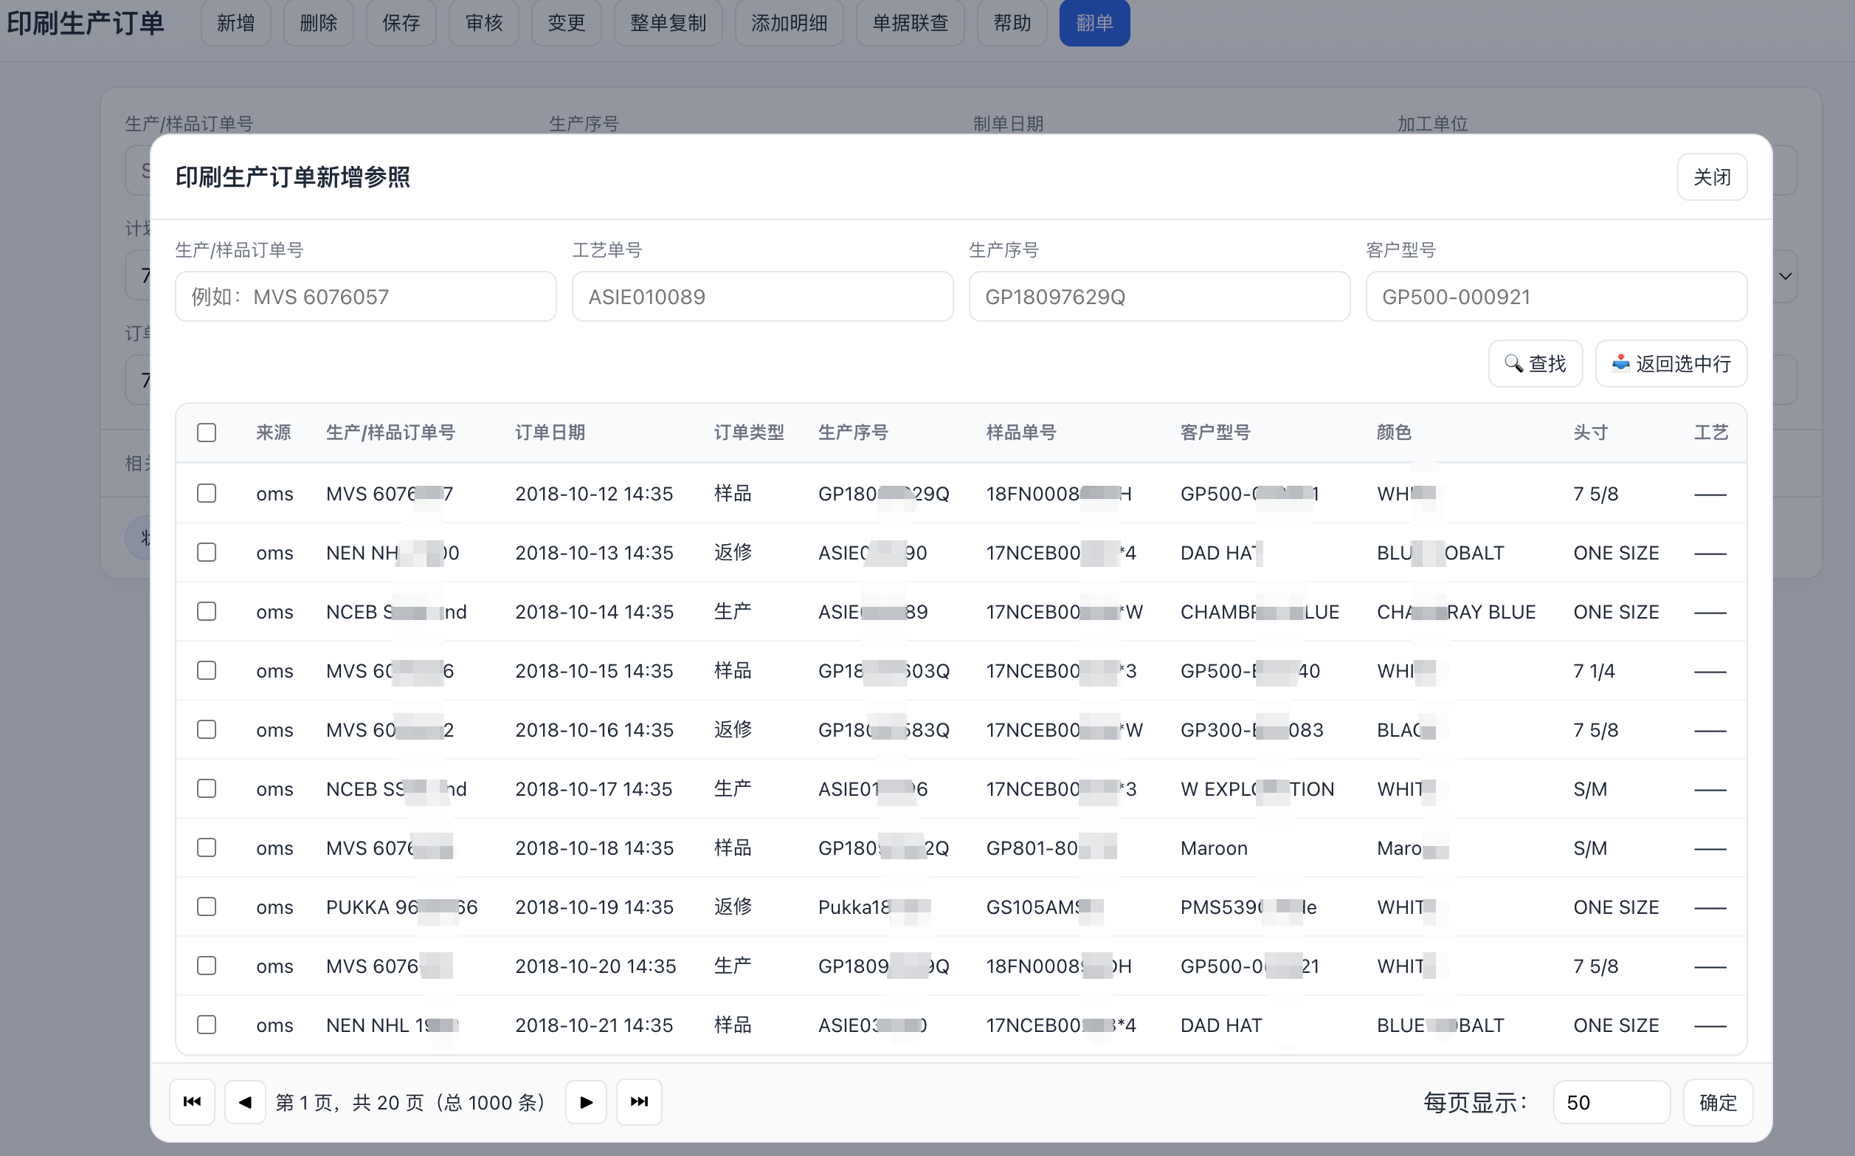Click the 翻单 toolbar button
1855x1156 pixels.
click(1094, 23)
